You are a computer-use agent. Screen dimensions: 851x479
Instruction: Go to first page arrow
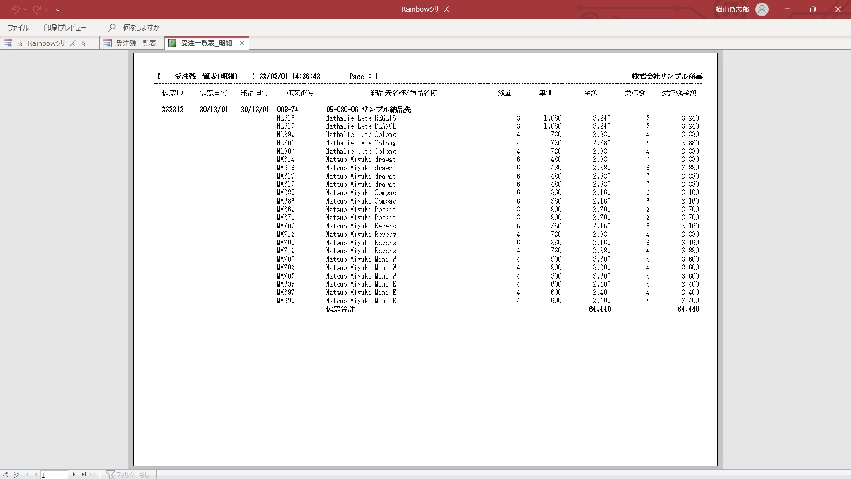coord(27,475)
